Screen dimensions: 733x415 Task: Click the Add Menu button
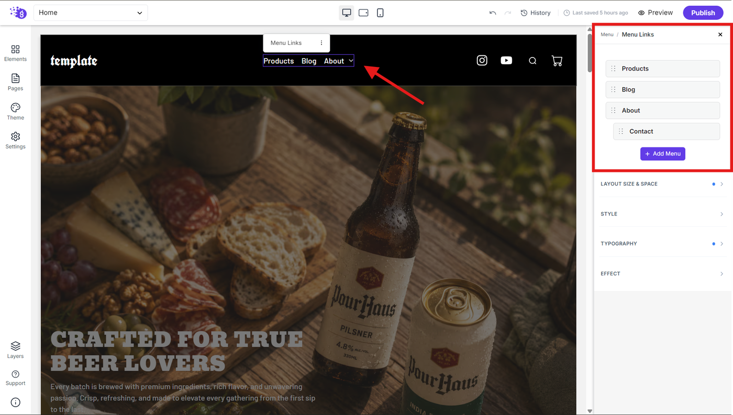(663, 154)
